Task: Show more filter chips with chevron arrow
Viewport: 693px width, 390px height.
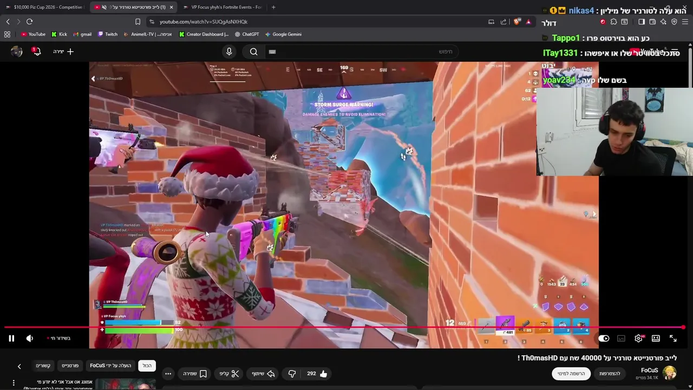Action: (19, 366)
